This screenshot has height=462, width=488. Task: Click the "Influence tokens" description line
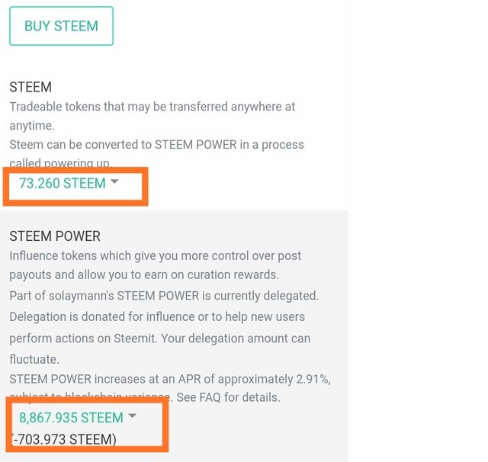coord(155,255)
